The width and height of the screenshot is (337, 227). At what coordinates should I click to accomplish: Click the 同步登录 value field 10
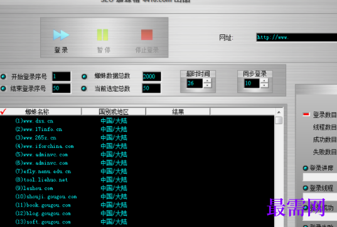click(x=252, y=83)
